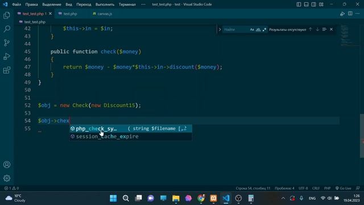Open the Файл menu
Screen dimensions: 364x205
(16, 4)
